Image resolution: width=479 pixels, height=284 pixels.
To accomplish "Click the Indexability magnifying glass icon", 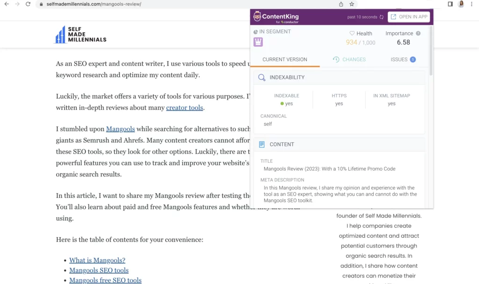I will pyautogui.click(x=262, y=77).
